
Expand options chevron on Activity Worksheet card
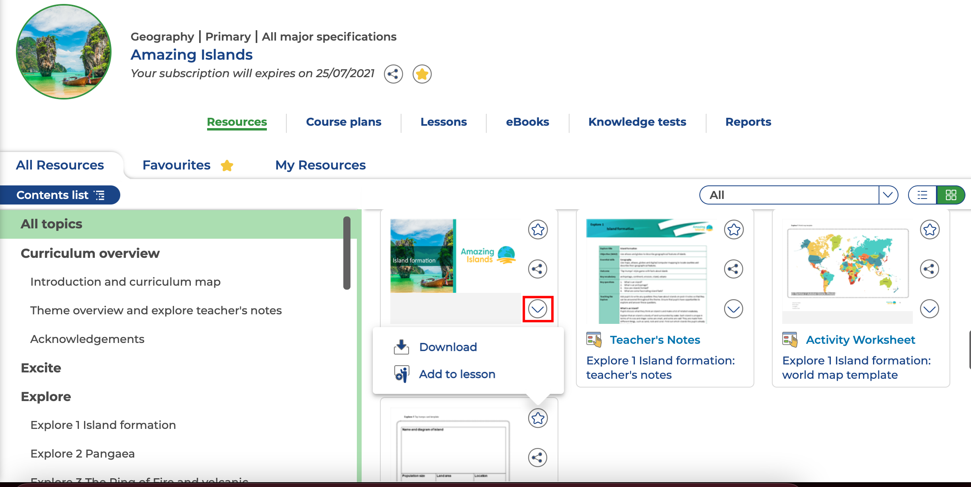929,309
